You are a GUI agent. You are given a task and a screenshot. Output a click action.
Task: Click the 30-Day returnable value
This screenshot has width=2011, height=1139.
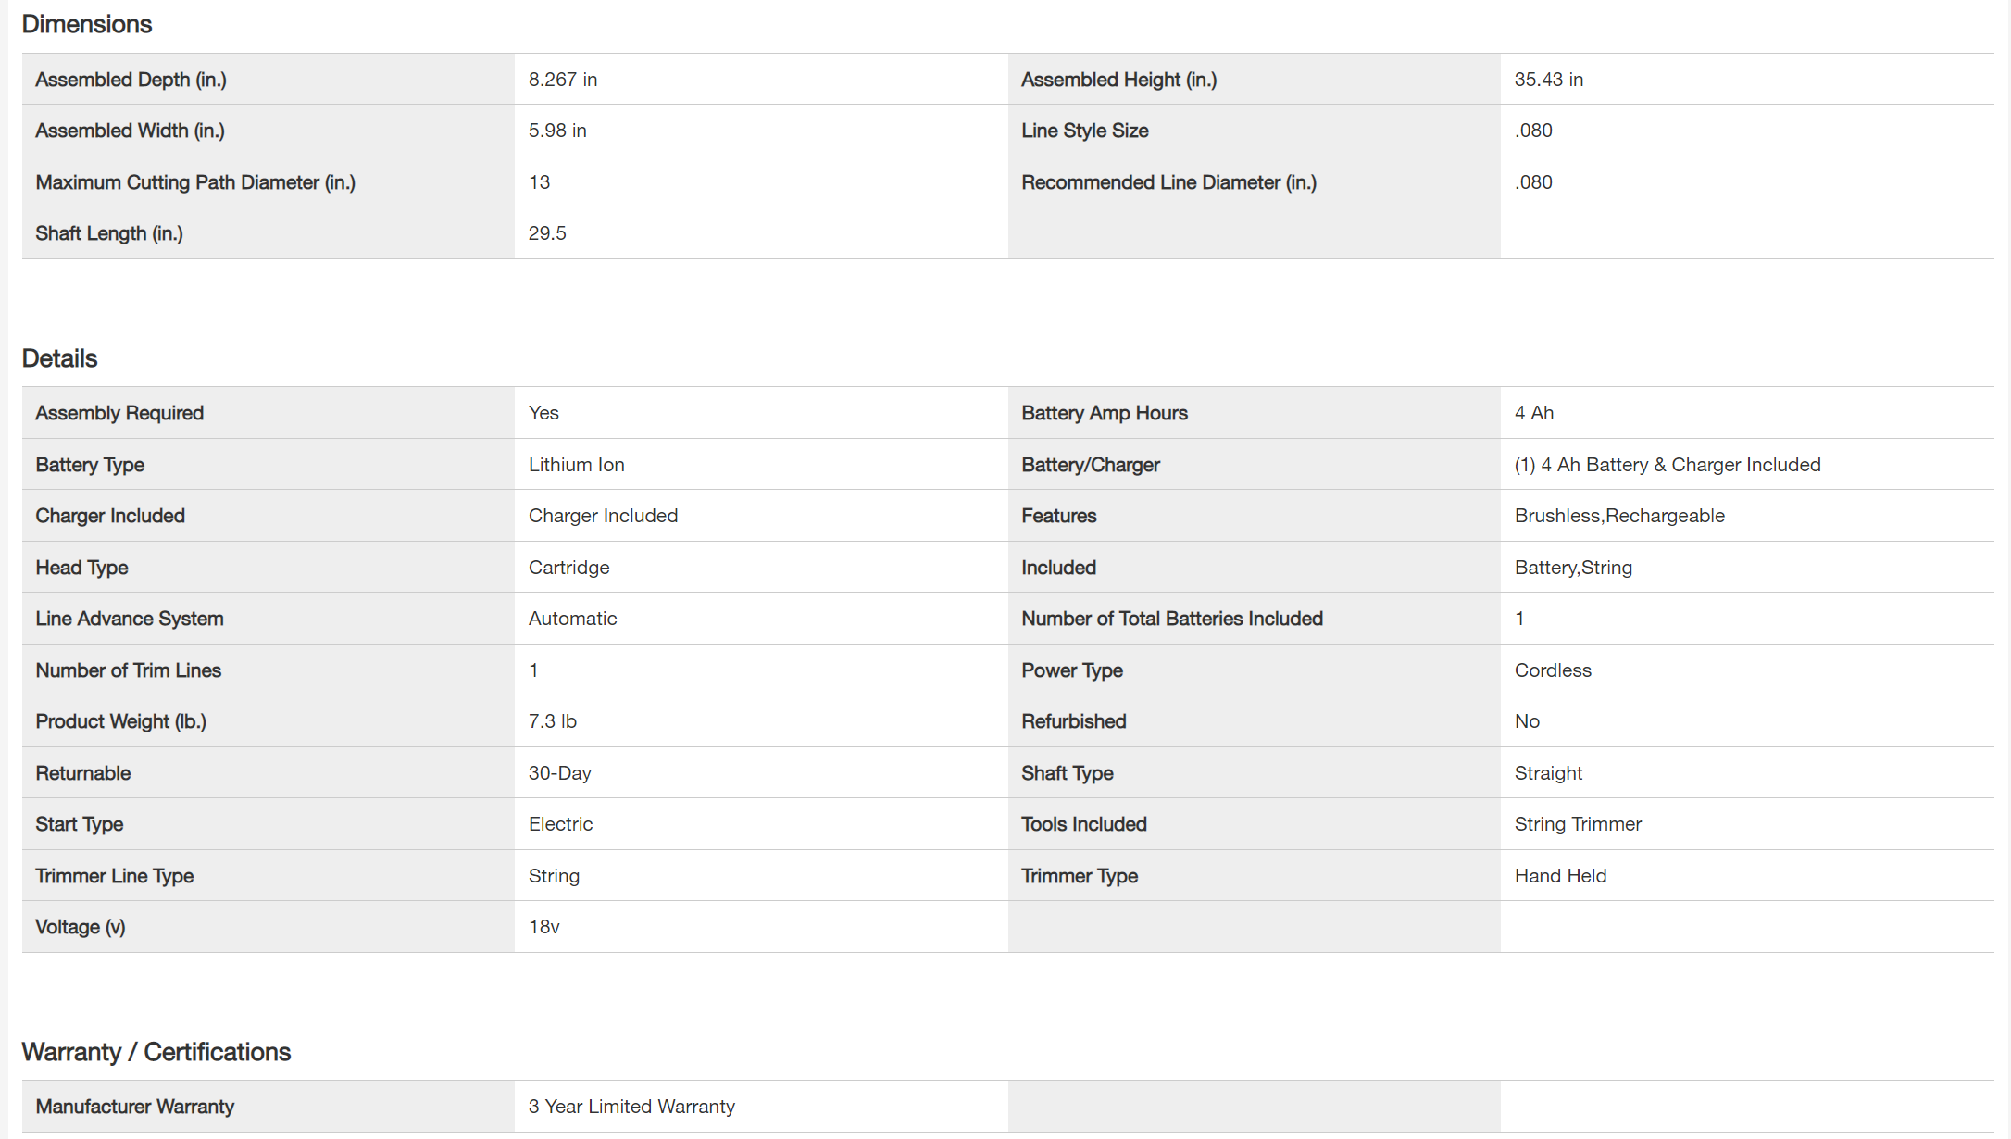(559, 773)
